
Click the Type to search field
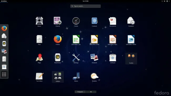click(85, 6)
